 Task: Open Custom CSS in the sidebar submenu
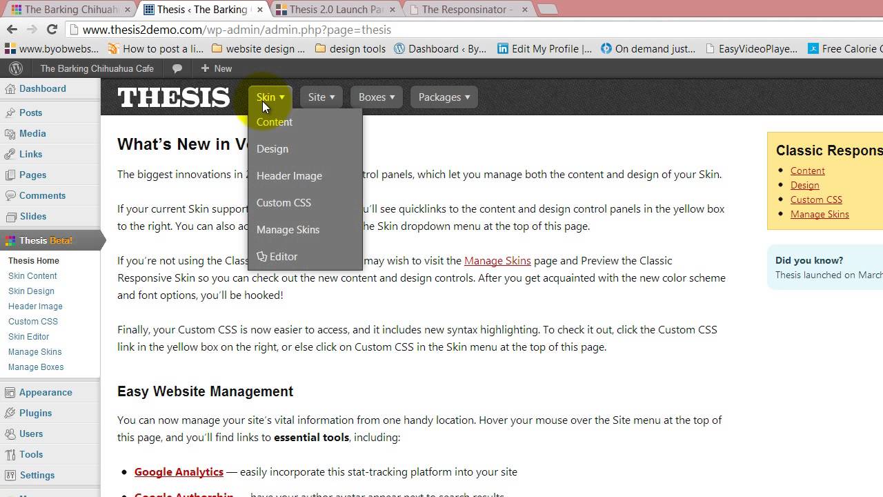(33, 322)
